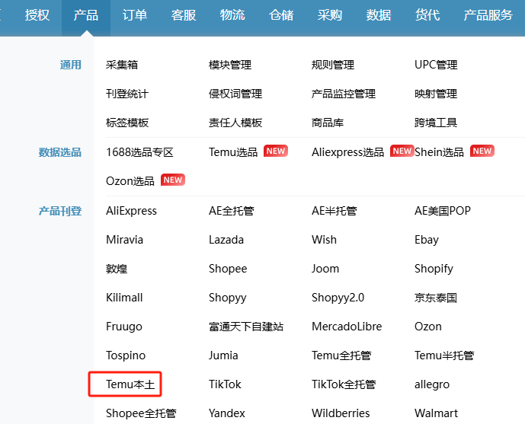
Task: Open the 客服 menu
Action: (184, 15)
